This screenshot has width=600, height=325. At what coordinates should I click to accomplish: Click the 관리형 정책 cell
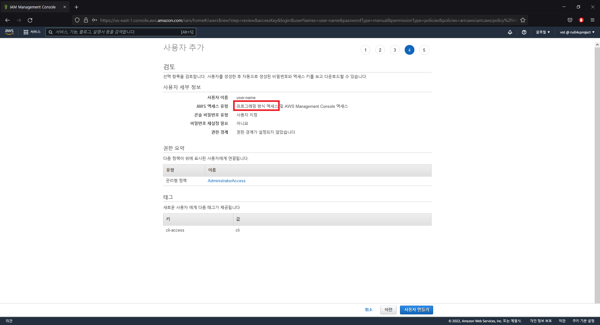click(176, 181)
